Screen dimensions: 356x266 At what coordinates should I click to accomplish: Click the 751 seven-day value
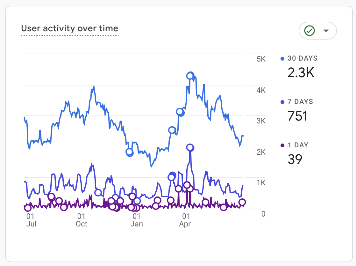(x=298, y=116)
